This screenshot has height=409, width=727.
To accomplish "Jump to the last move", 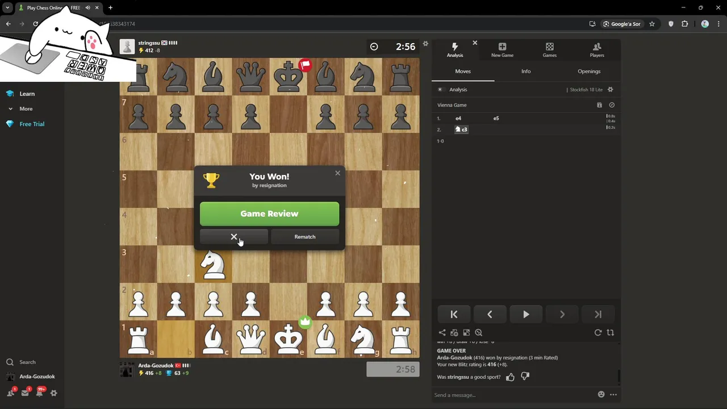I will coord(598,314).
